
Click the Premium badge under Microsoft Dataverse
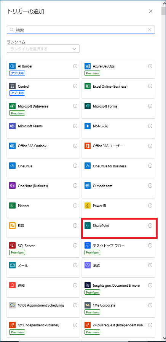[x=17, y=113]
